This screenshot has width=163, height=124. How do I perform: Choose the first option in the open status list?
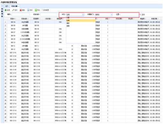(x=81, y=18)
